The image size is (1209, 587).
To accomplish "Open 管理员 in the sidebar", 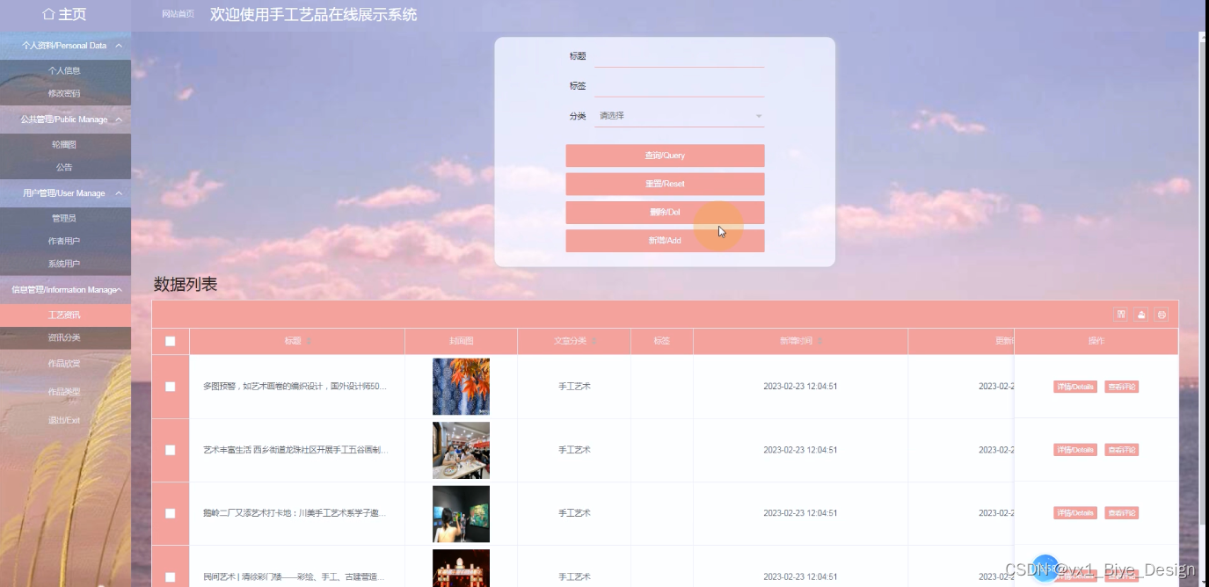I will (x=65, y=218).
